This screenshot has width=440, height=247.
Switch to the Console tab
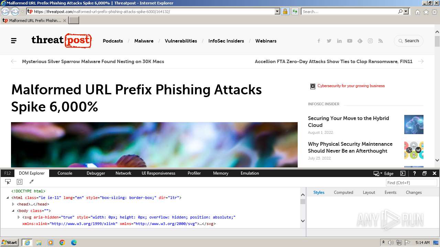point(65,173)
